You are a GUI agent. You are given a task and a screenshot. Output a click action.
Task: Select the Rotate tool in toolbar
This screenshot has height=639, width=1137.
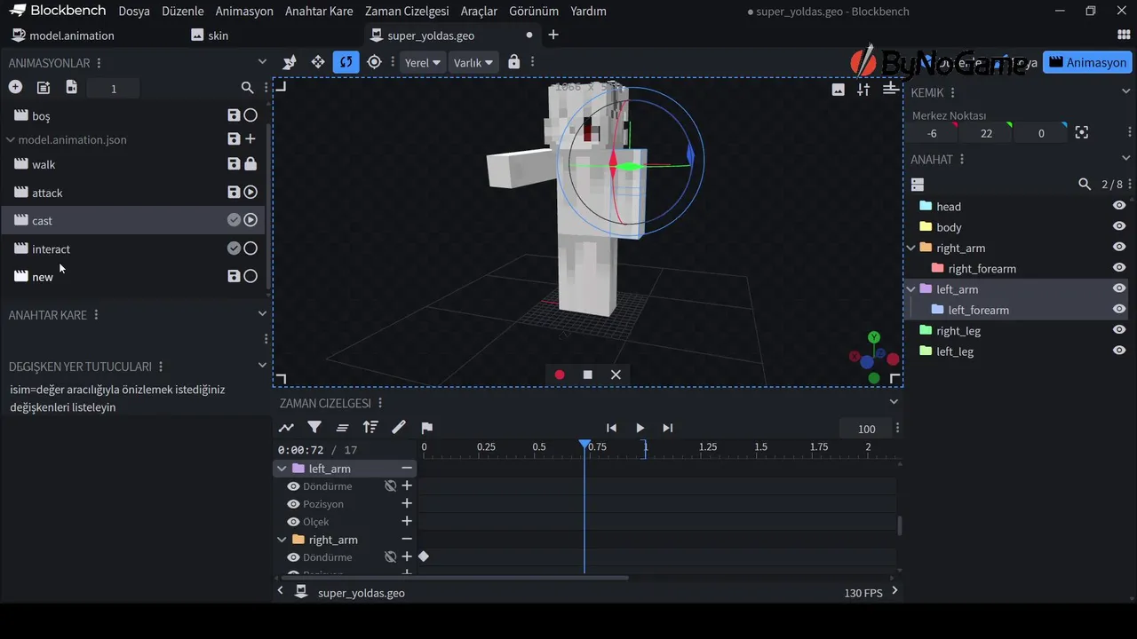point(346,62)
